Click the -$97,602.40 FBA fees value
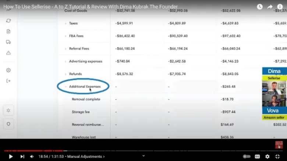The height and width of the screenshot is (161, 287). 230,36
